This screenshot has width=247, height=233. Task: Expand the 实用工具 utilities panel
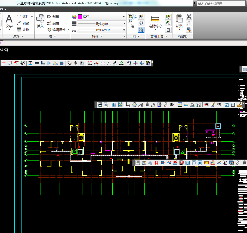click(159, 37)
